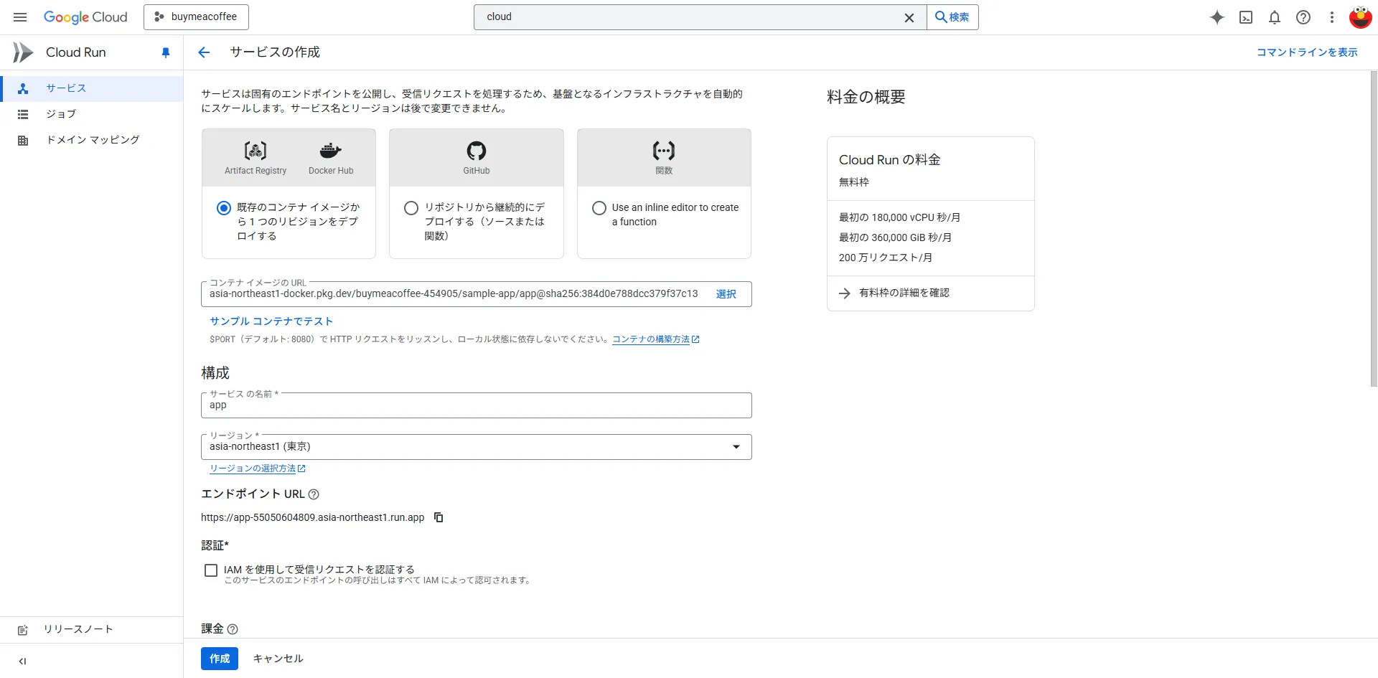The width and height of the screenshot is (1378, 678).
Task: Open the three-dot overflow menu
Action: click(1332, 17)
